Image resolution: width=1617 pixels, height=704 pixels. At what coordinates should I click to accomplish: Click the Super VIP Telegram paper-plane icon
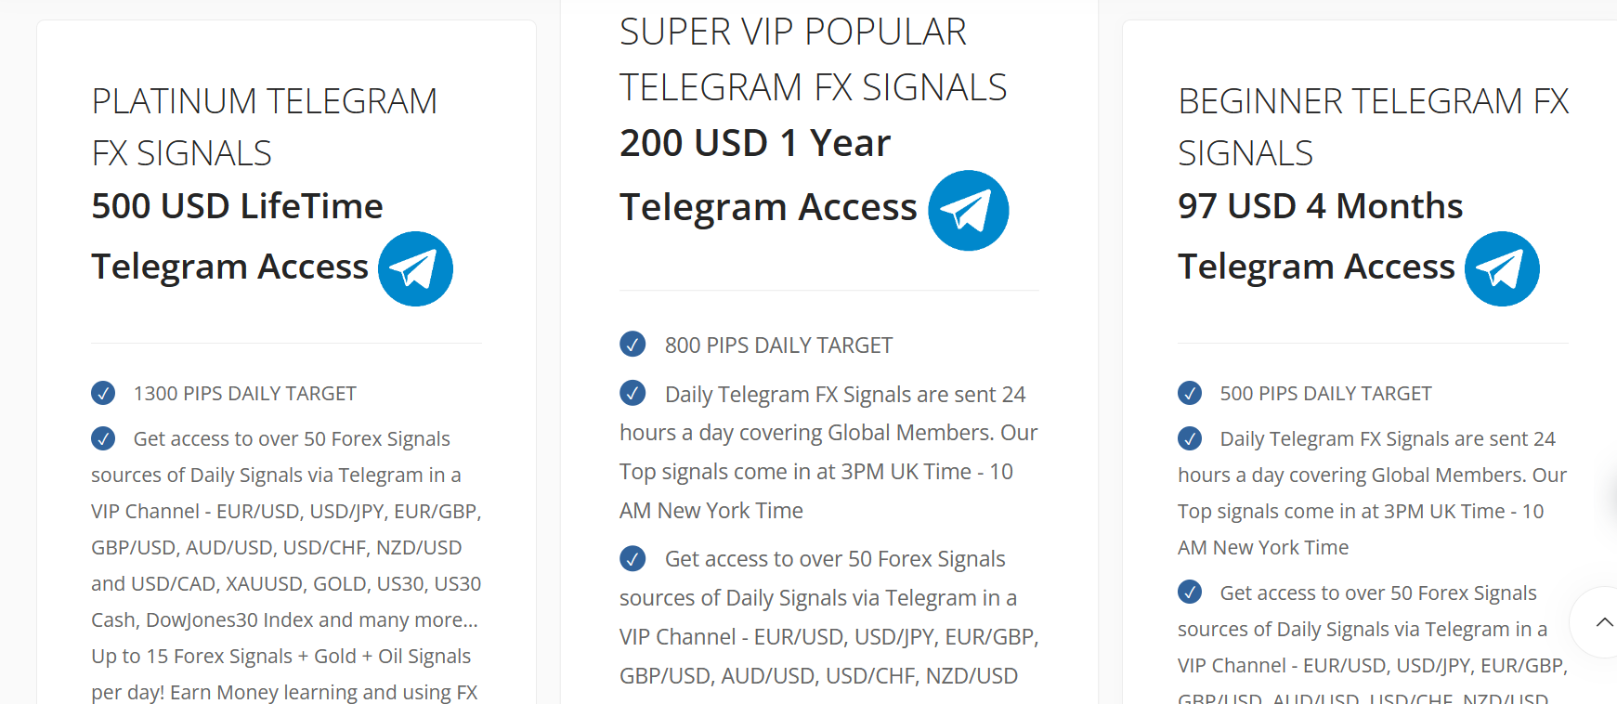click(x=968, y=211)
